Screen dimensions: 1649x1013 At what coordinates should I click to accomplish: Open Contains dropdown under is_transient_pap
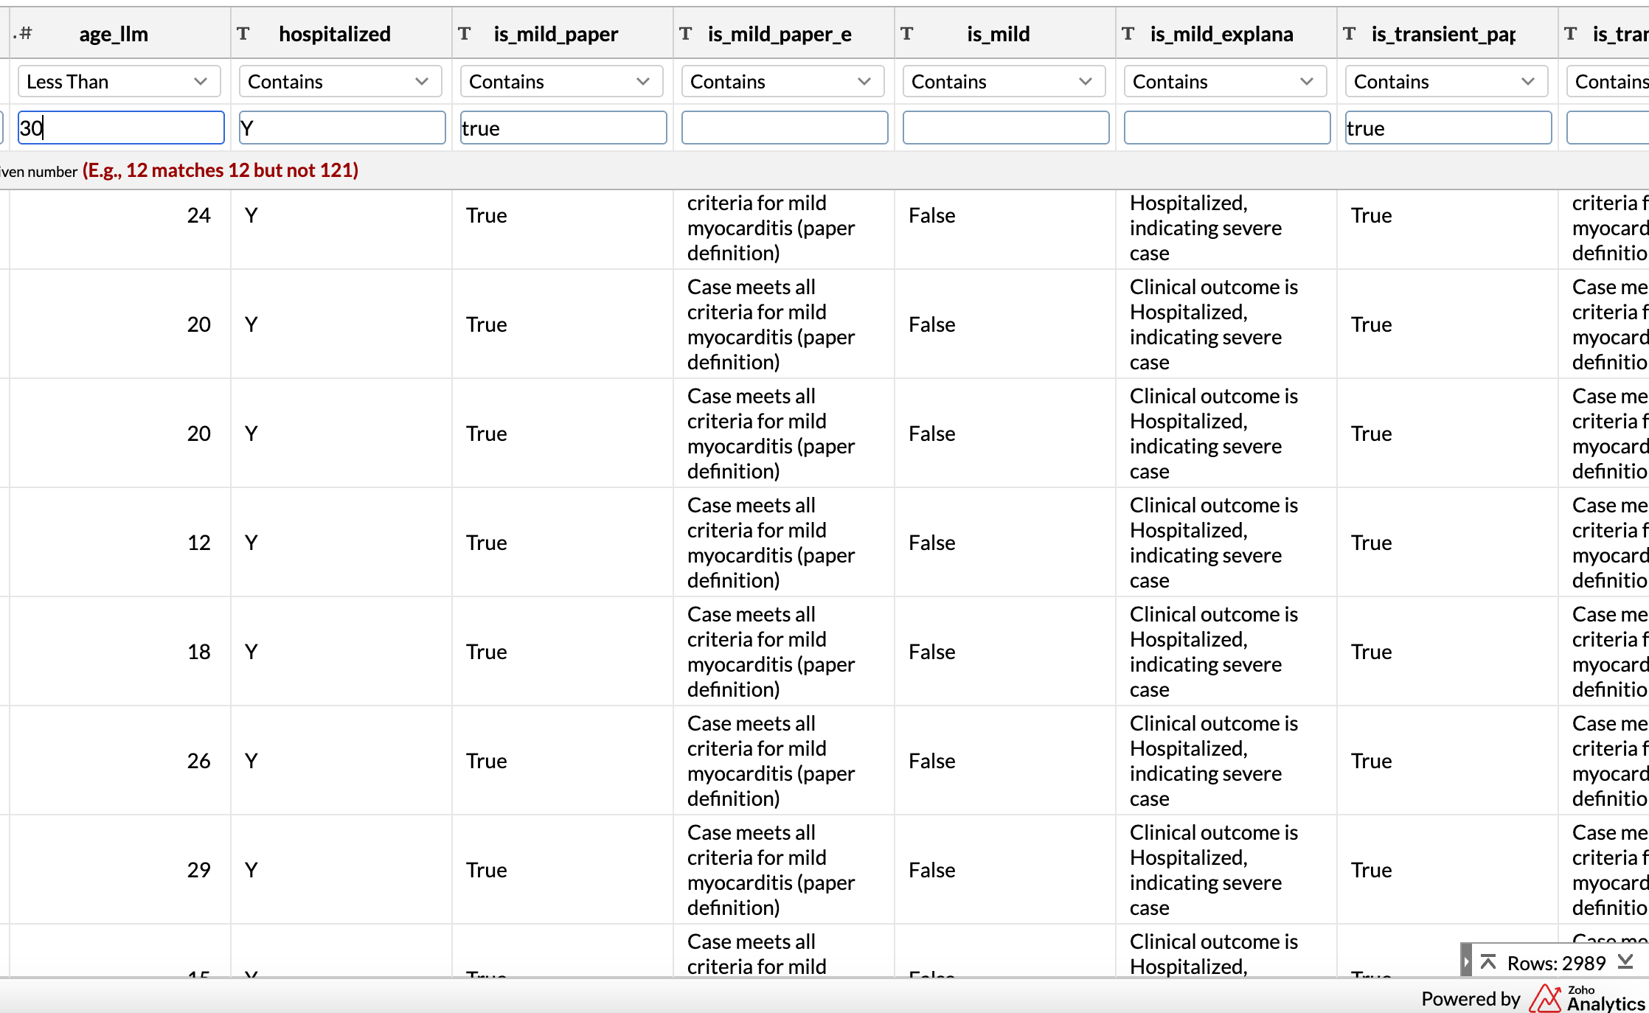tap(1446, 82)
